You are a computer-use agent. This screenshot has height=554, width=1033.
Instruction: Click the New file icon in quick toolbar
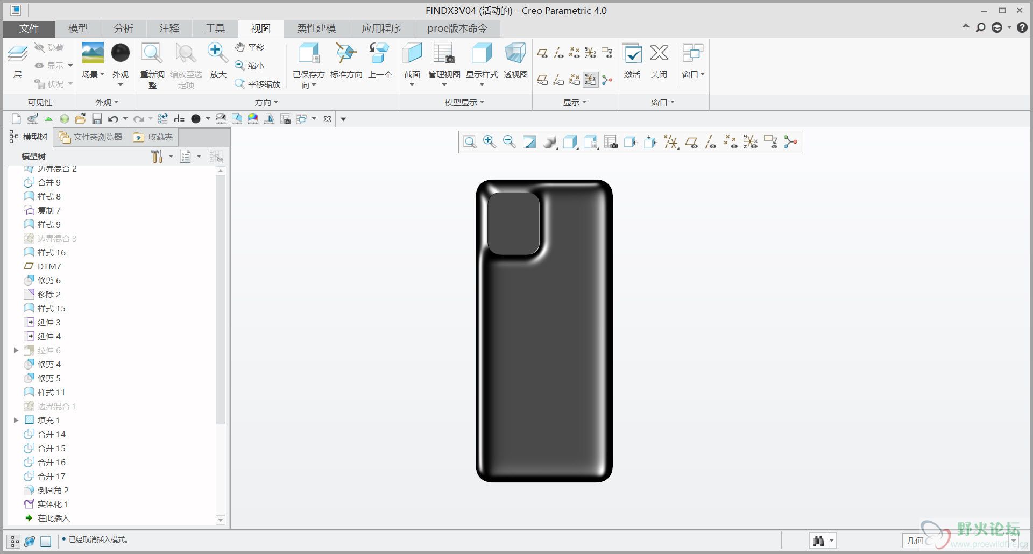point(16,119)
